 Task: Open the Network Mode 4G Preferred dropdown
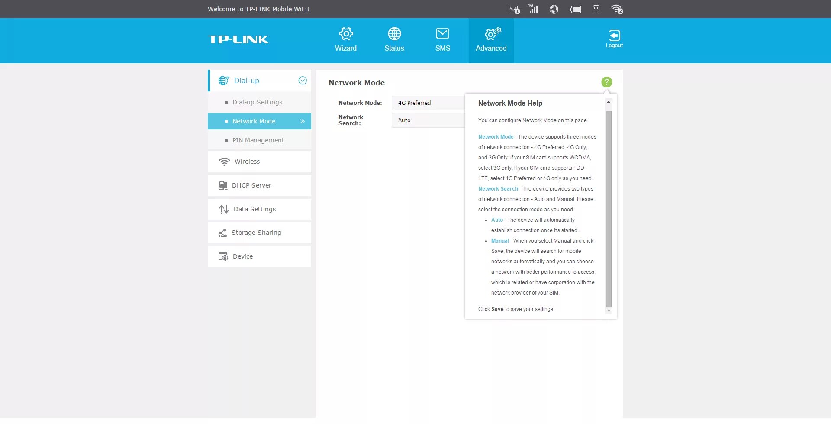(x=428, y=103)
